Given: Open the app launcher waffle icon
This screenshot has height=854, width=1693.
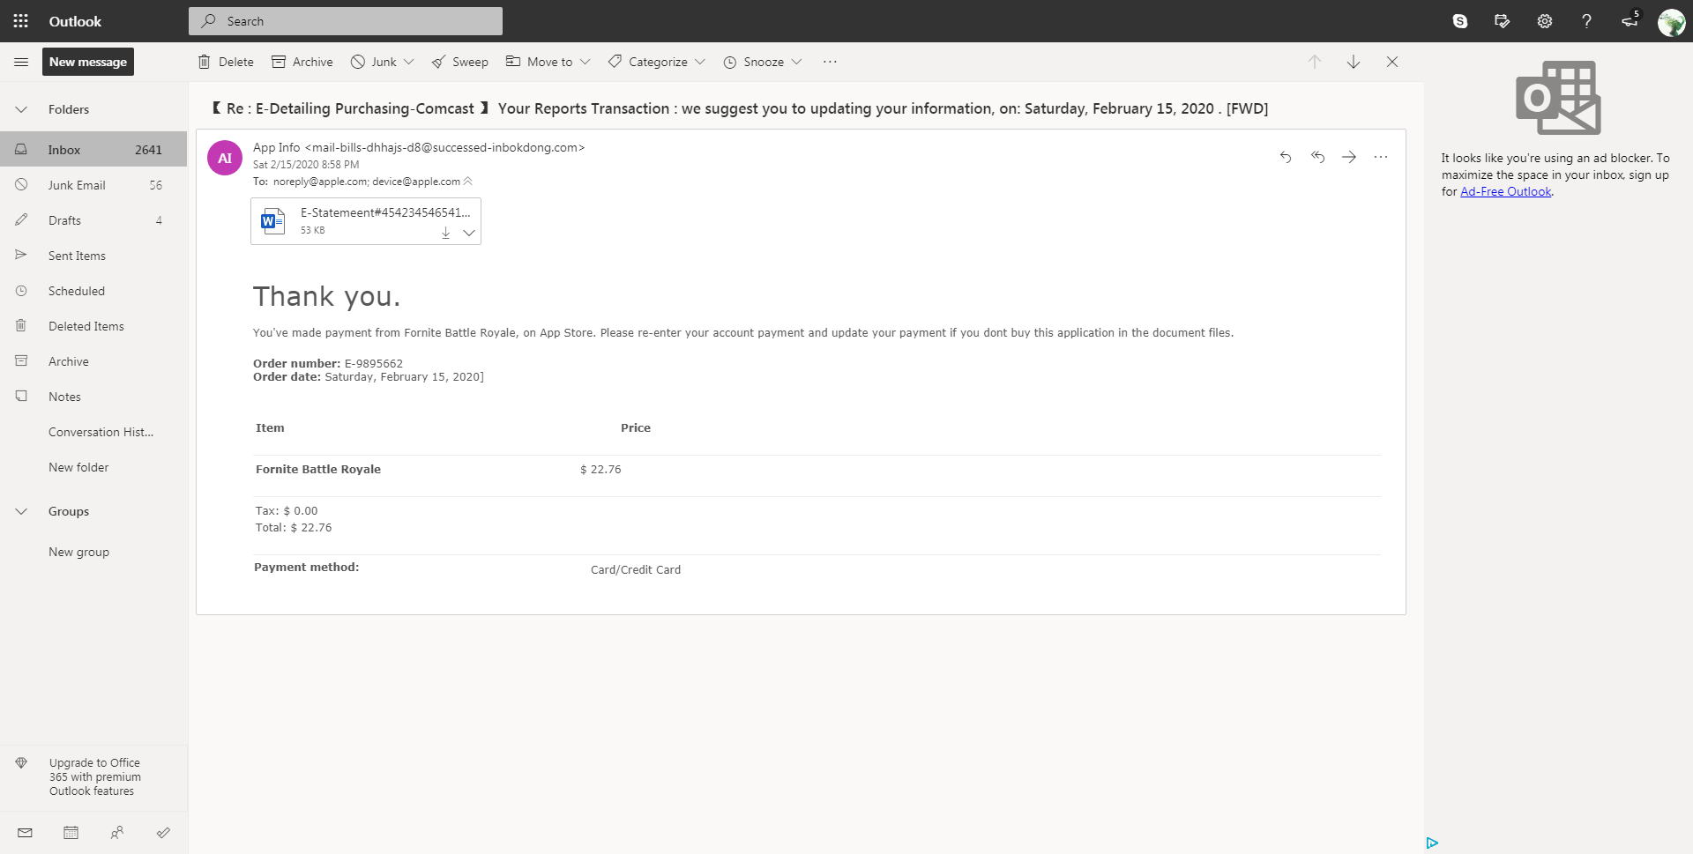Looking at the screenshot, I should pos(21,21).
